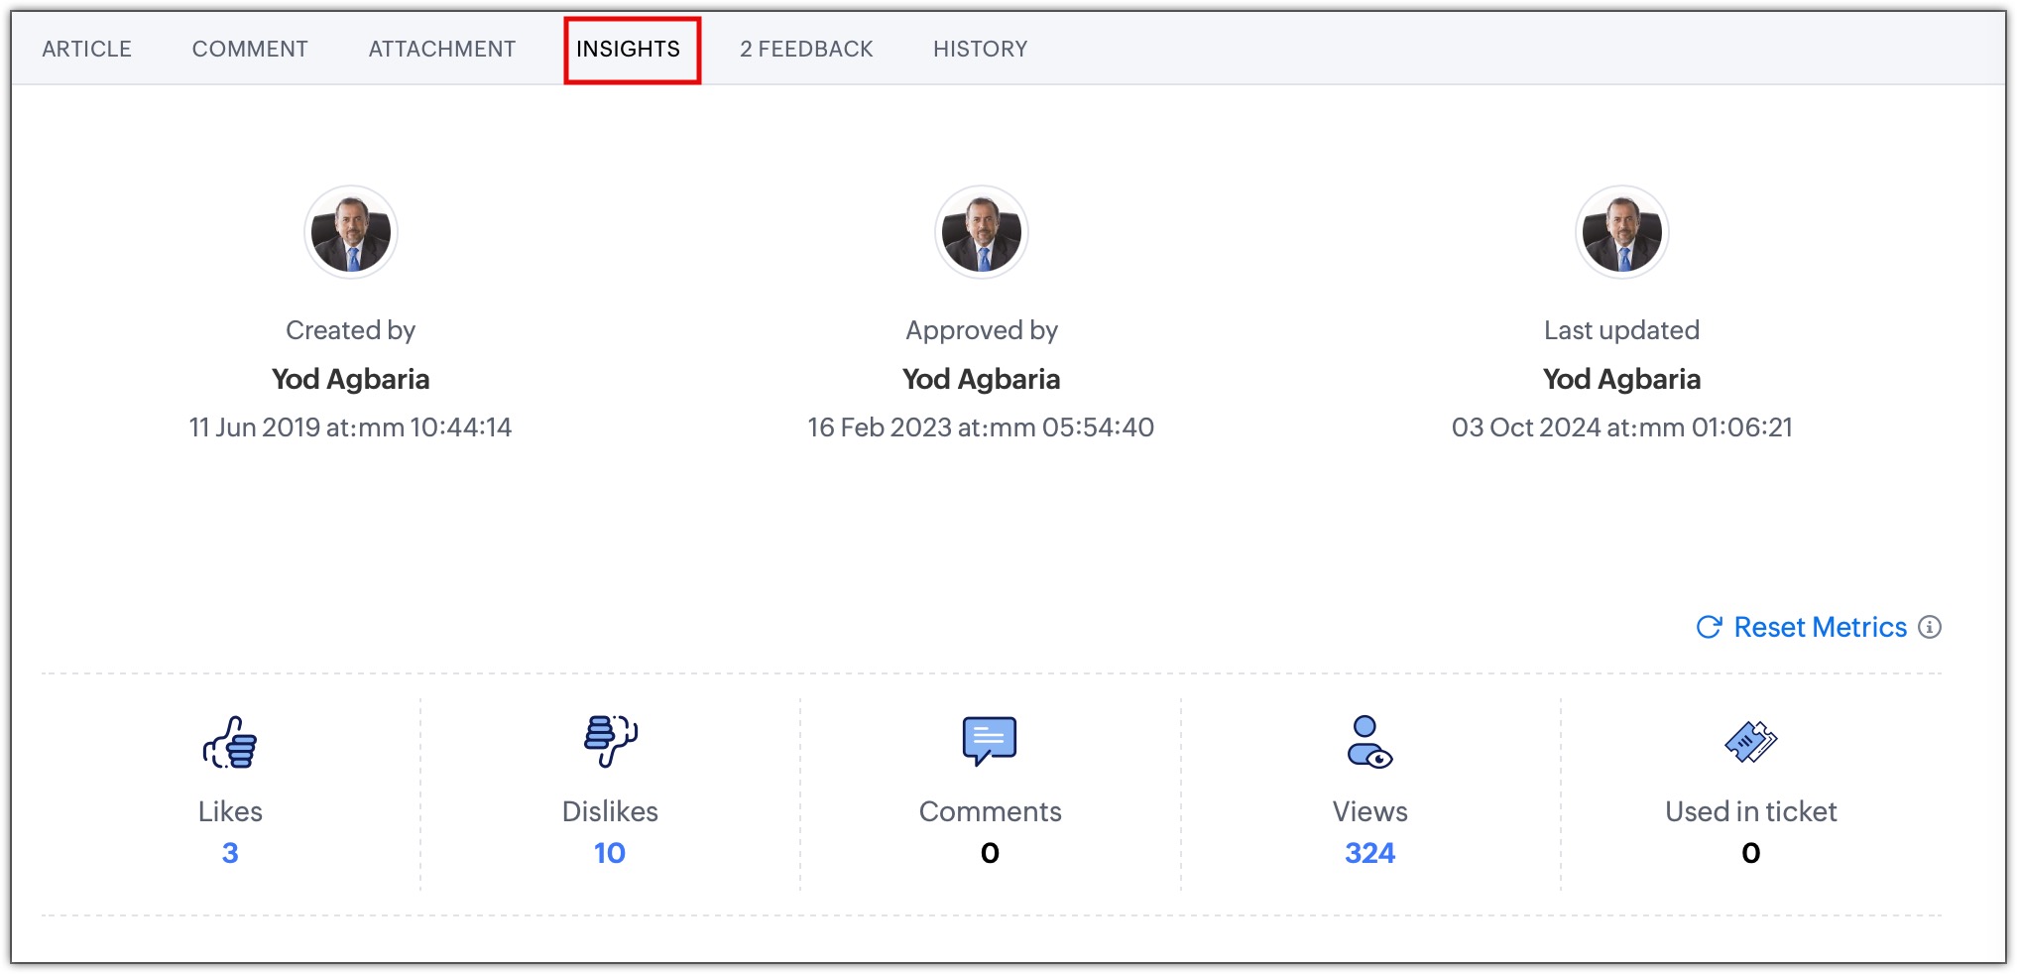Viewport: 2017px width, 974px height.
Task: Click the Reset Metrics link
Action: [x=1820, y=627]
